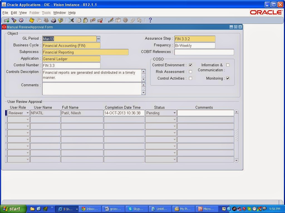Click the Window Help question mark icon
The height and width of the screenshot is (213, 285).
[x=150, y=20]
